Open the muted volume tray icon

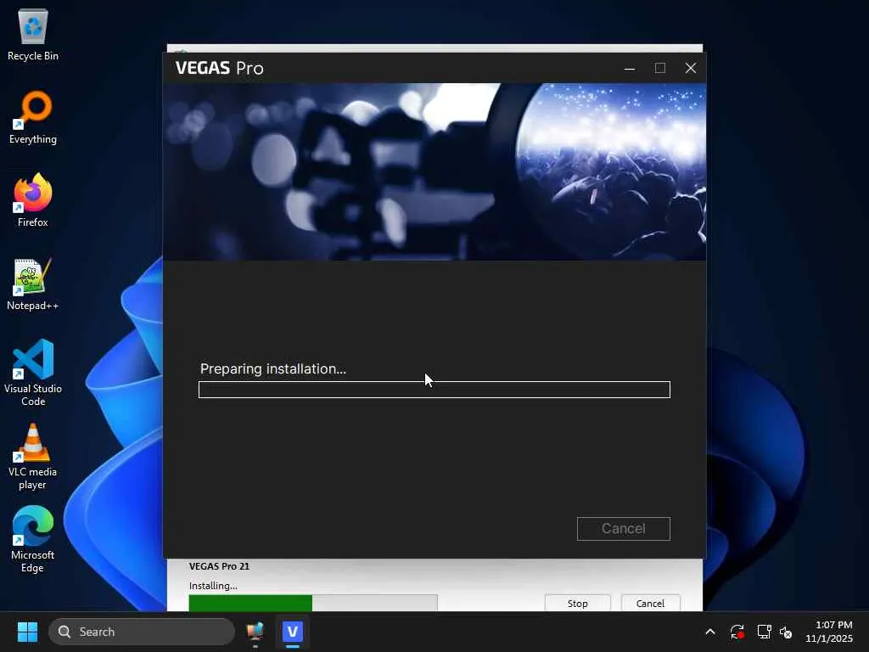click(787, 632)
